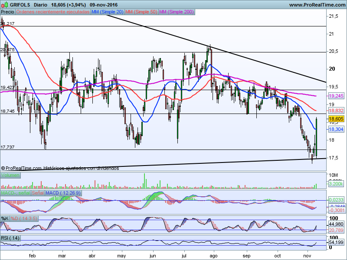
Task: Open the MM (Simple 20) indicator label
Action: (x=108, y=12)
